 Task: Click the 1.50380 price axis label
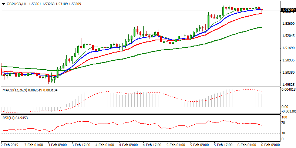coord(287,73)
